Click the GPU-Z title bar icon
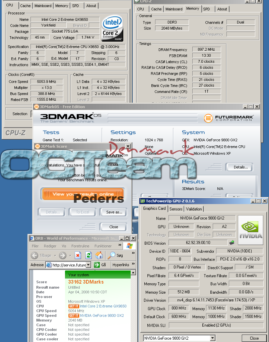269x342 pixels. [x=143, y=201]
